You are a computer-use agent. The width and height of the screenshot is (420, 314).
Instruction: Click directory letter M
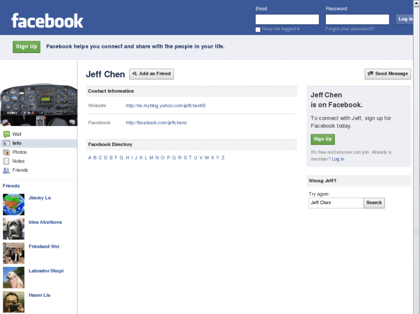(x=151, y=158)
